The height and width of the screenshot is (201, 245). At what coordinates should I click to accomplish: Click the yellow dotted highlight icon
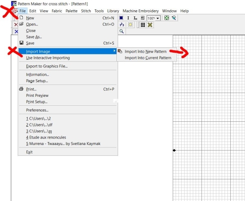130,25
